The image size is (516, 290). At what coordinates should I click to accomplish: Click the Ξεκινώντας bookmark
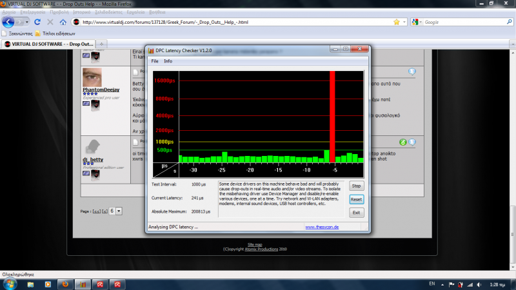coord(17,34)
